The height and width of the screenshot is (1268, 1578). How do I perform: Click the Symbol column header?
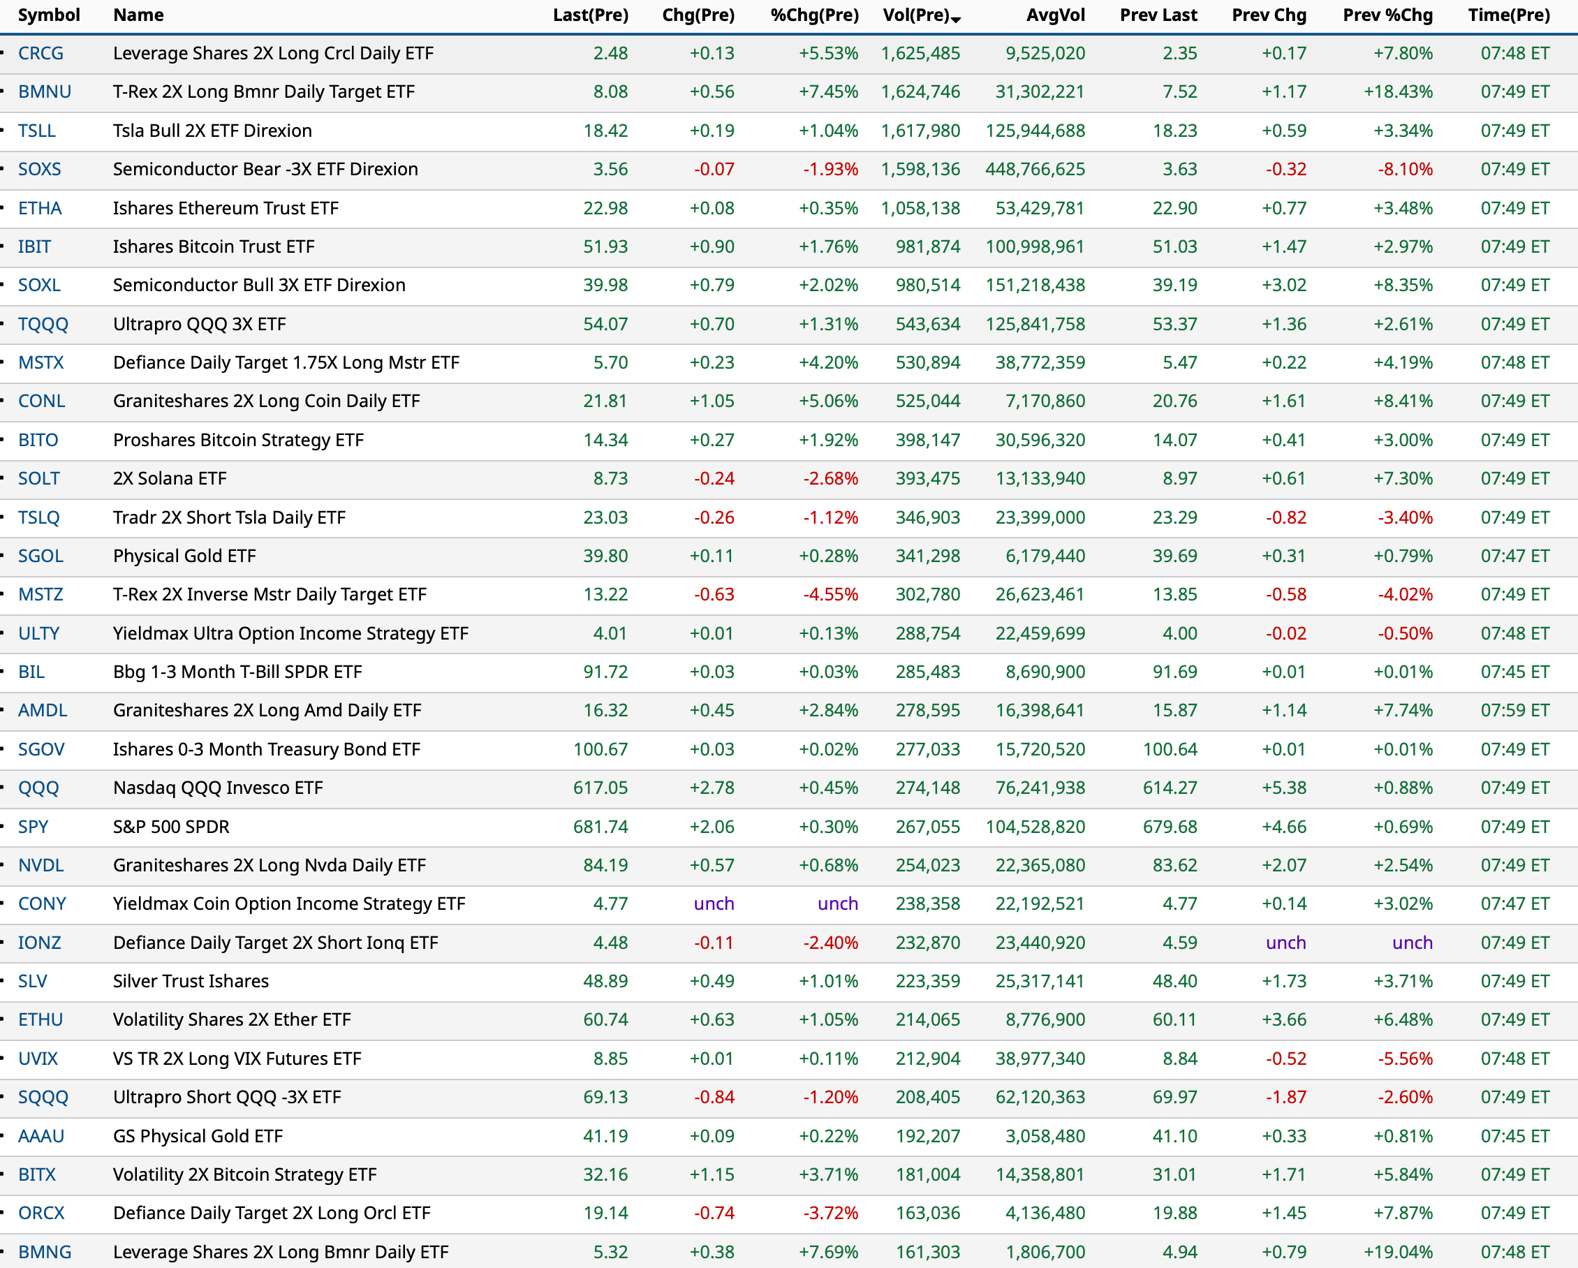tap(48, 15)
